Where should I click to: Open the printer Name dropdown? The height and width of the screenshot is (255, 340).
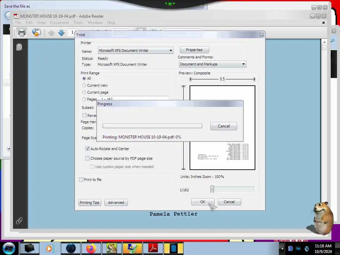135,50
